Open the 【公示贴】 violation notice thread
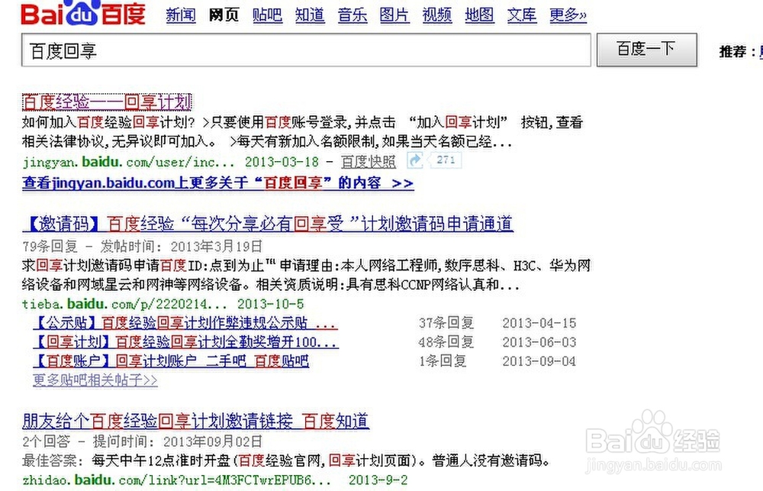This screenshot has width=763, height=491. click(x=183, y=323)
